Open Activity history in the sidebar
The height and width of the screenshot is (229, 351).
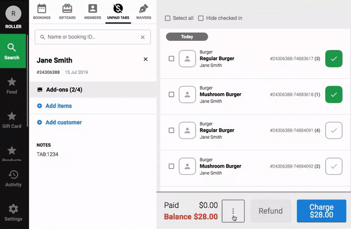coord(13,179)
